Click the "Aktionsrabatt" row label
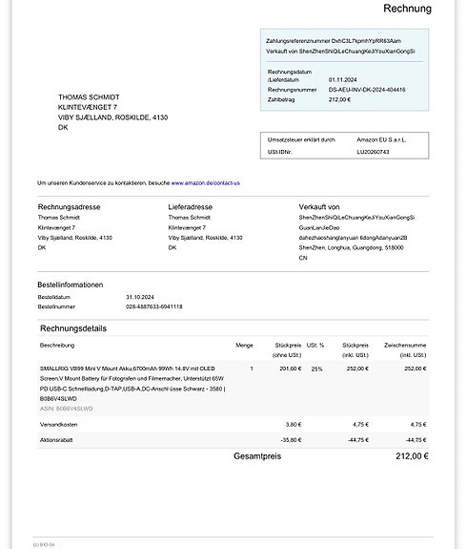 (x=56, y=440)
